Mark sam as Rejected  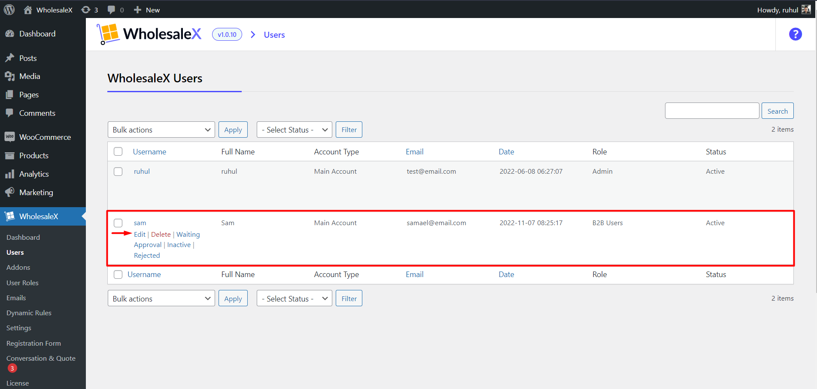tap(147, 256)
